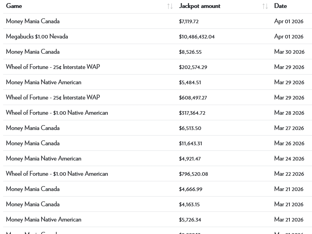This screenshot has width=312, height=234.
Task: Select Money Mania Native American $5,484.51 entry
Action: coord(44,82)
